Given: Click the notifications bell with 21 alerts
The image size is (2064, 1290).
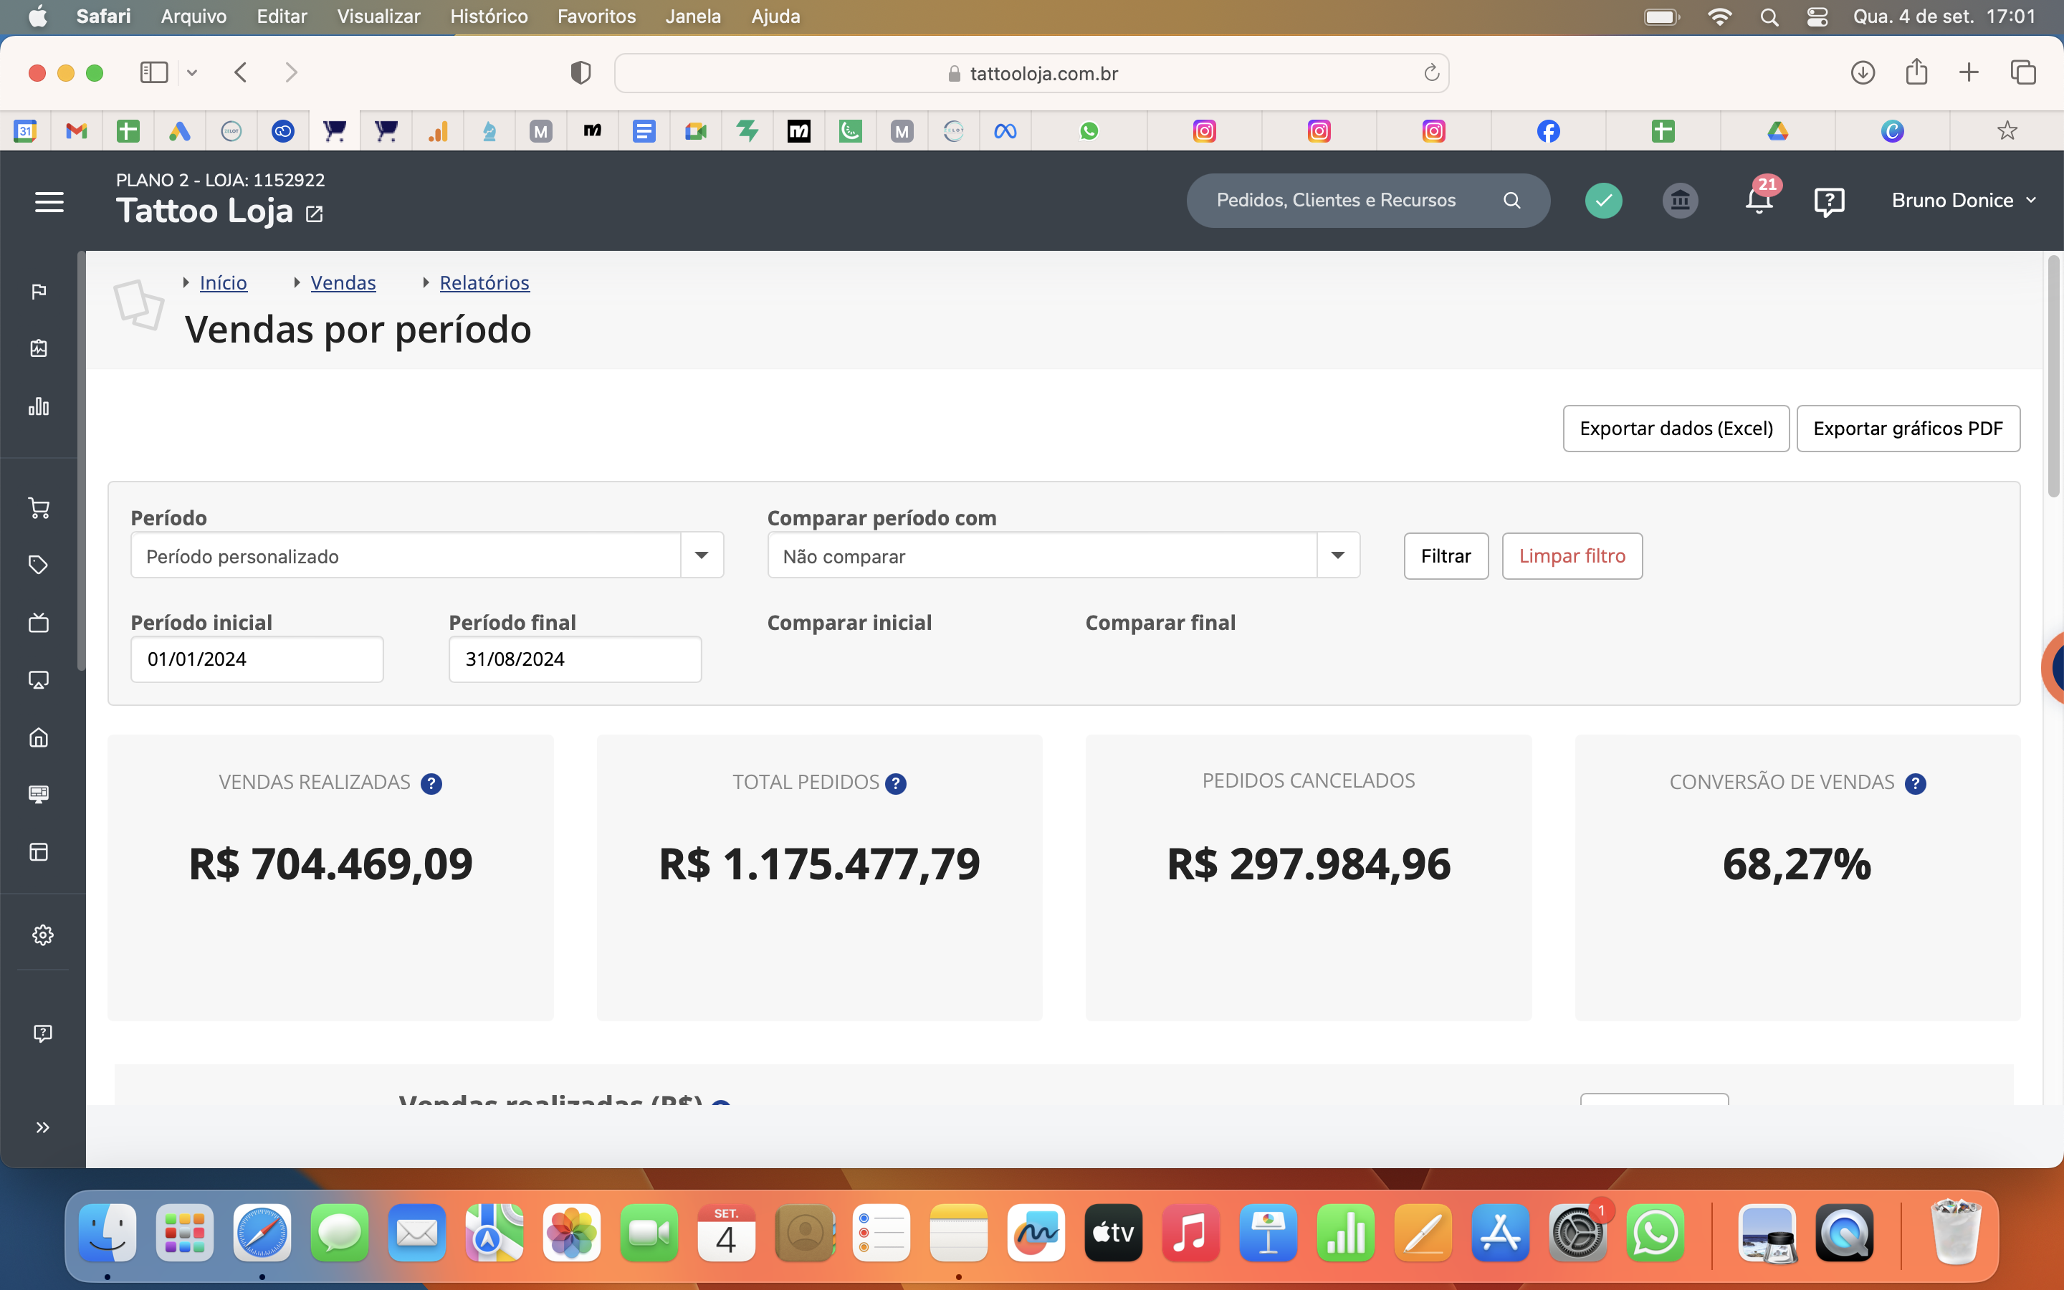Looking at the screenshot, I should click(1759, 201).
